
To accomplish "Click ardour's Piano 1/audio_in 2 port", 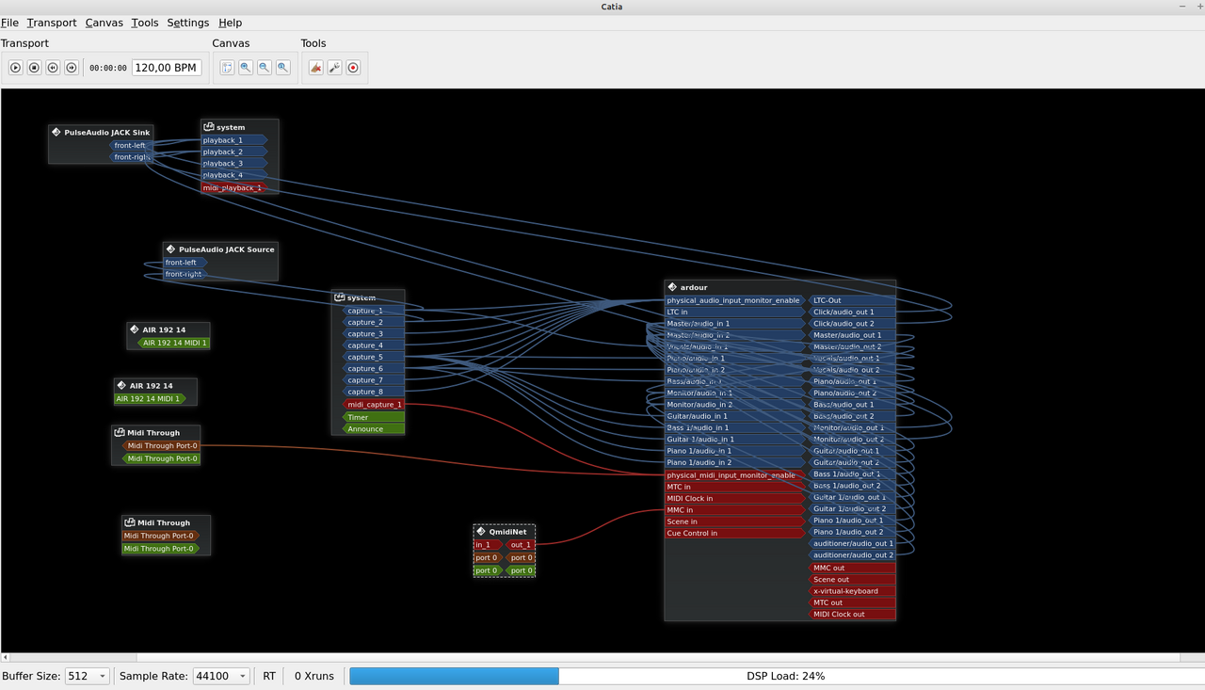I will [736, 463].
